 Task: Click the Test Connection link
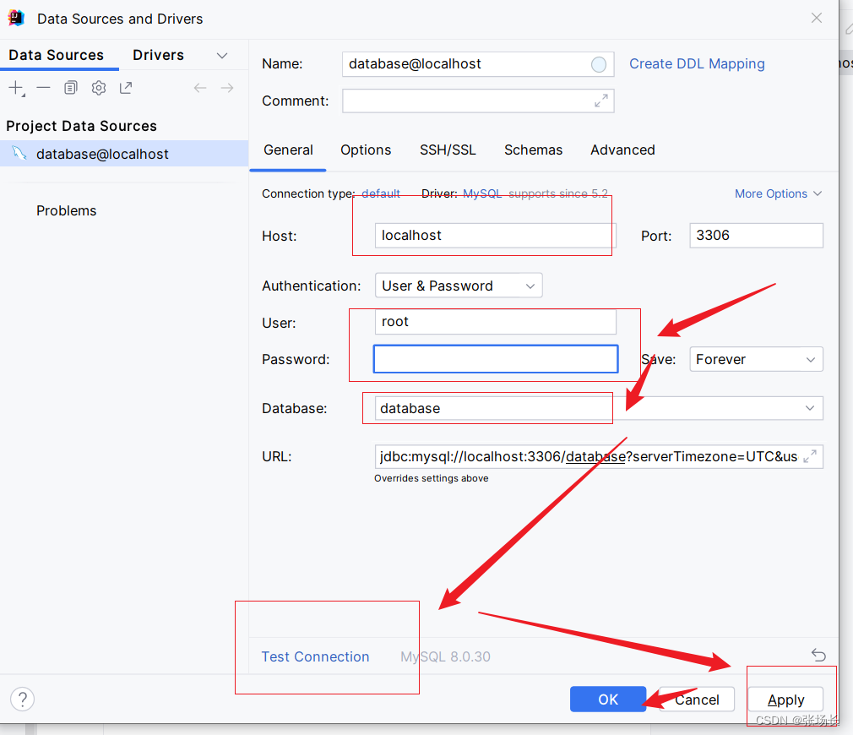coord(316,656)
